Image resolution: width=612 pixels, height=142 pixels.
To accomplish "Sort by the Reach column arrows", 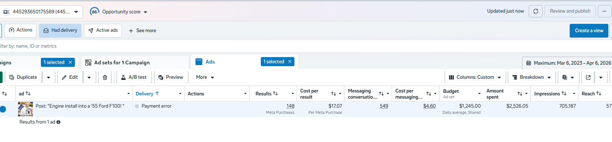I will coord(599,94).
